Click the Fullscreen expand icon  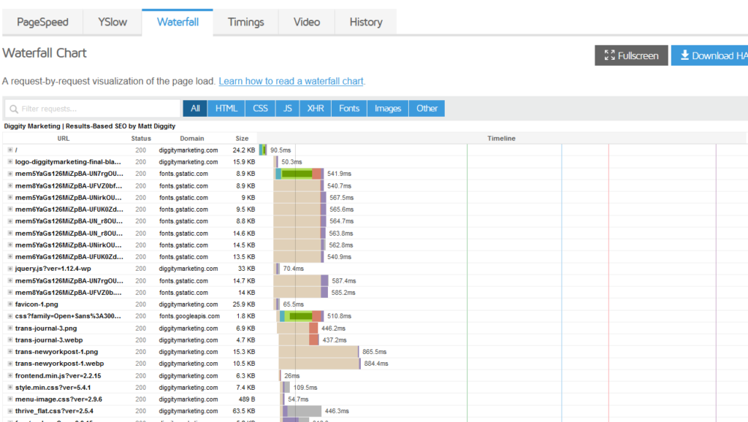(x=608, y=55)
